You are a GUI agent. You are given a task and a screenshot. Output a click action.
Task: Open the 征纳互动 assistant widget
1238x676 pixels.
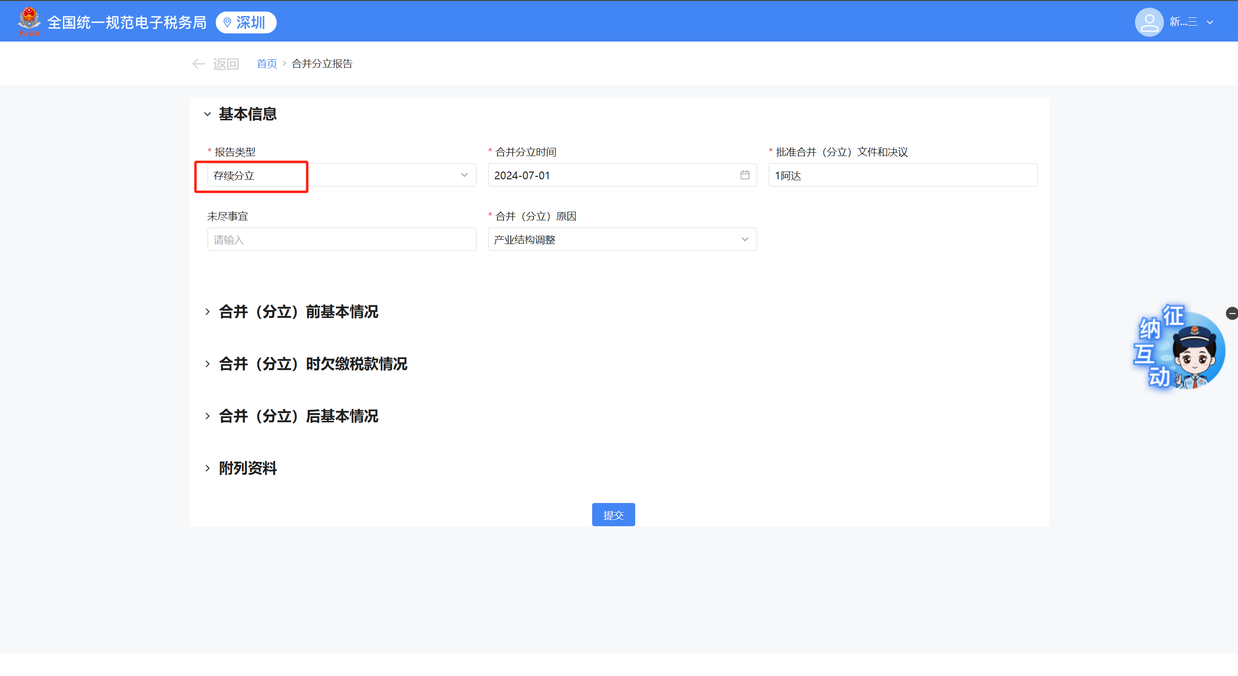[1178, 347]
